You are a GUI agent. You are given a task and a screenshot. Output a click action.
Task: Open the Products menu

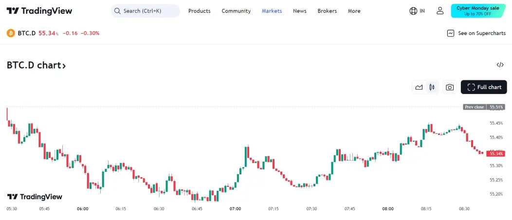pos(200,11)
